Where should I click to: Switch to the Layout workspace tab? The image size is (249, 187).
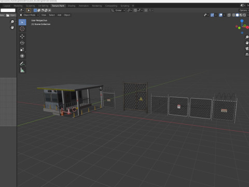[7, 6]
